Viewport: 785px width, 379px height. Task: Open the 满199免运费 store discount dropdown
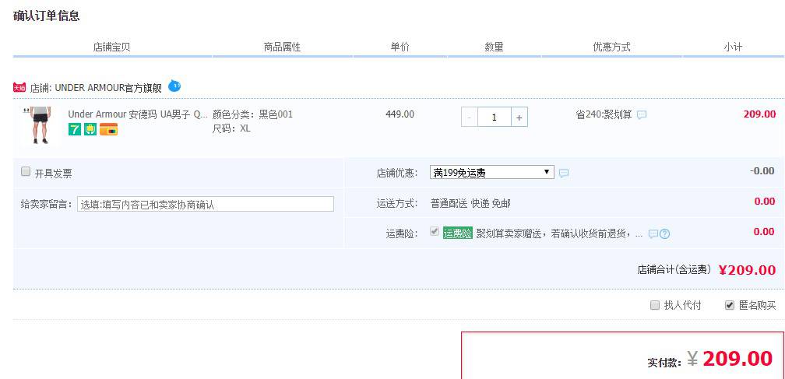(492, 173)
